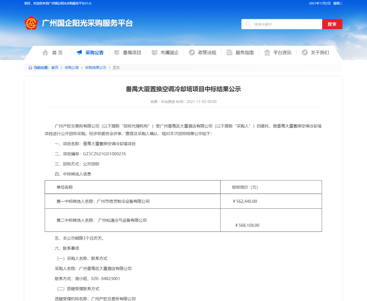367x301 pixels.
Task: Click the bank icon beside 平台资讯
Action: [267, 52]
